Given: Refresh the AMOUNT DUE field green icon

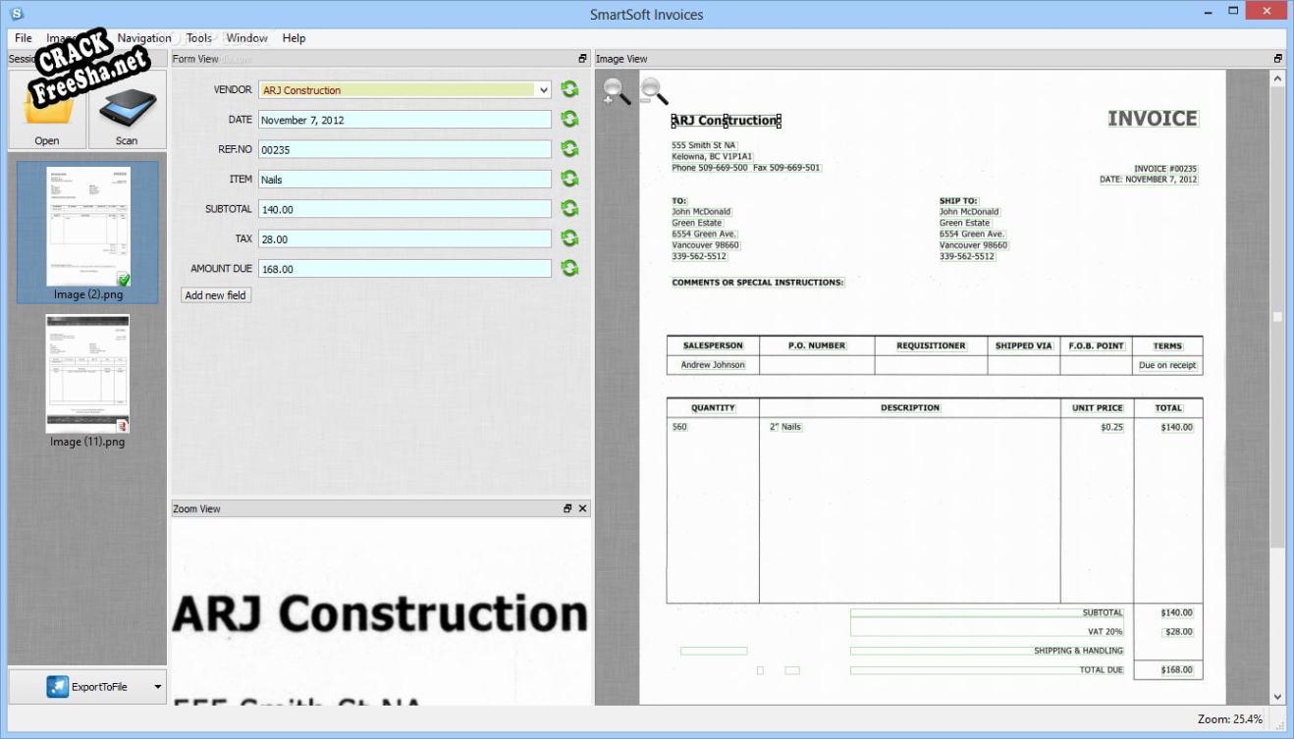Looking at the screenshot, I should (x=569, y=268).
